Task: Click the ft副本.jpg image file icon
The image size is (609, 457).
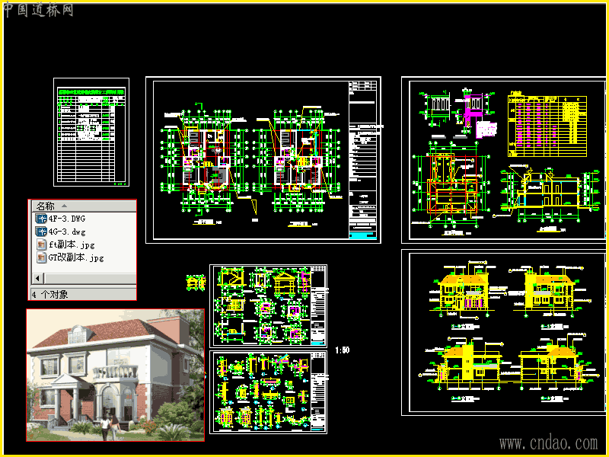Action: (41, 244)
